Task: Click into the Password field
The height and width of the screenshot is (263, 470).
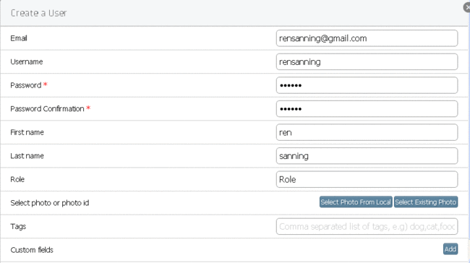Action: (367, 85)
